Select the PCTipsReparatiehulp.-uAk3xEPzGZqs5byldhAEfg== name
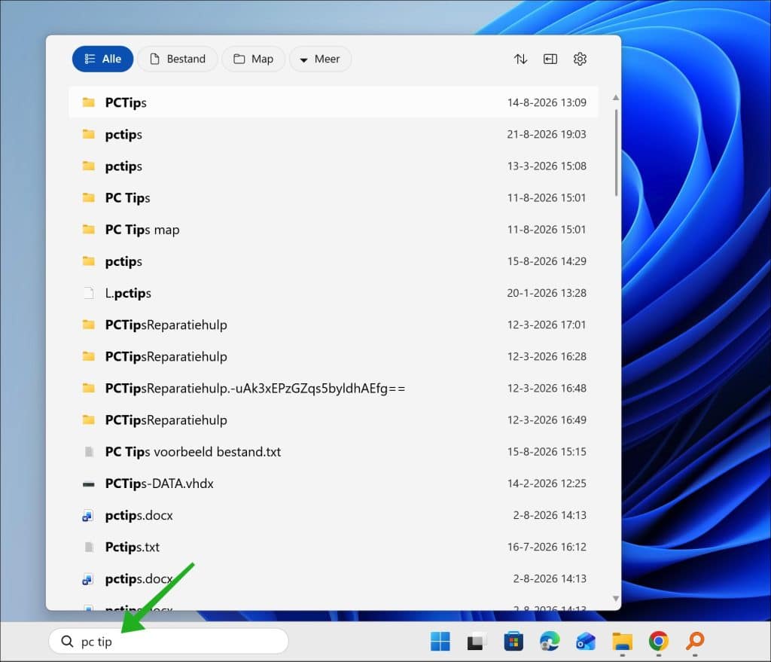Viewport: 771px width, 662px height. coord(255,388)
